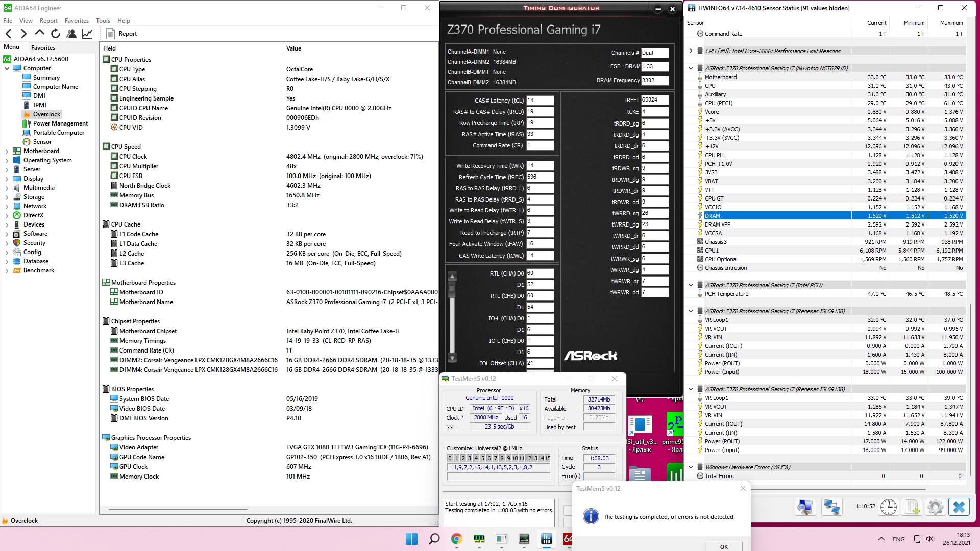Screen dimensions: 980x551
Task: Start HWiNFO logging with sheet-plus icon
Action: 912,507
